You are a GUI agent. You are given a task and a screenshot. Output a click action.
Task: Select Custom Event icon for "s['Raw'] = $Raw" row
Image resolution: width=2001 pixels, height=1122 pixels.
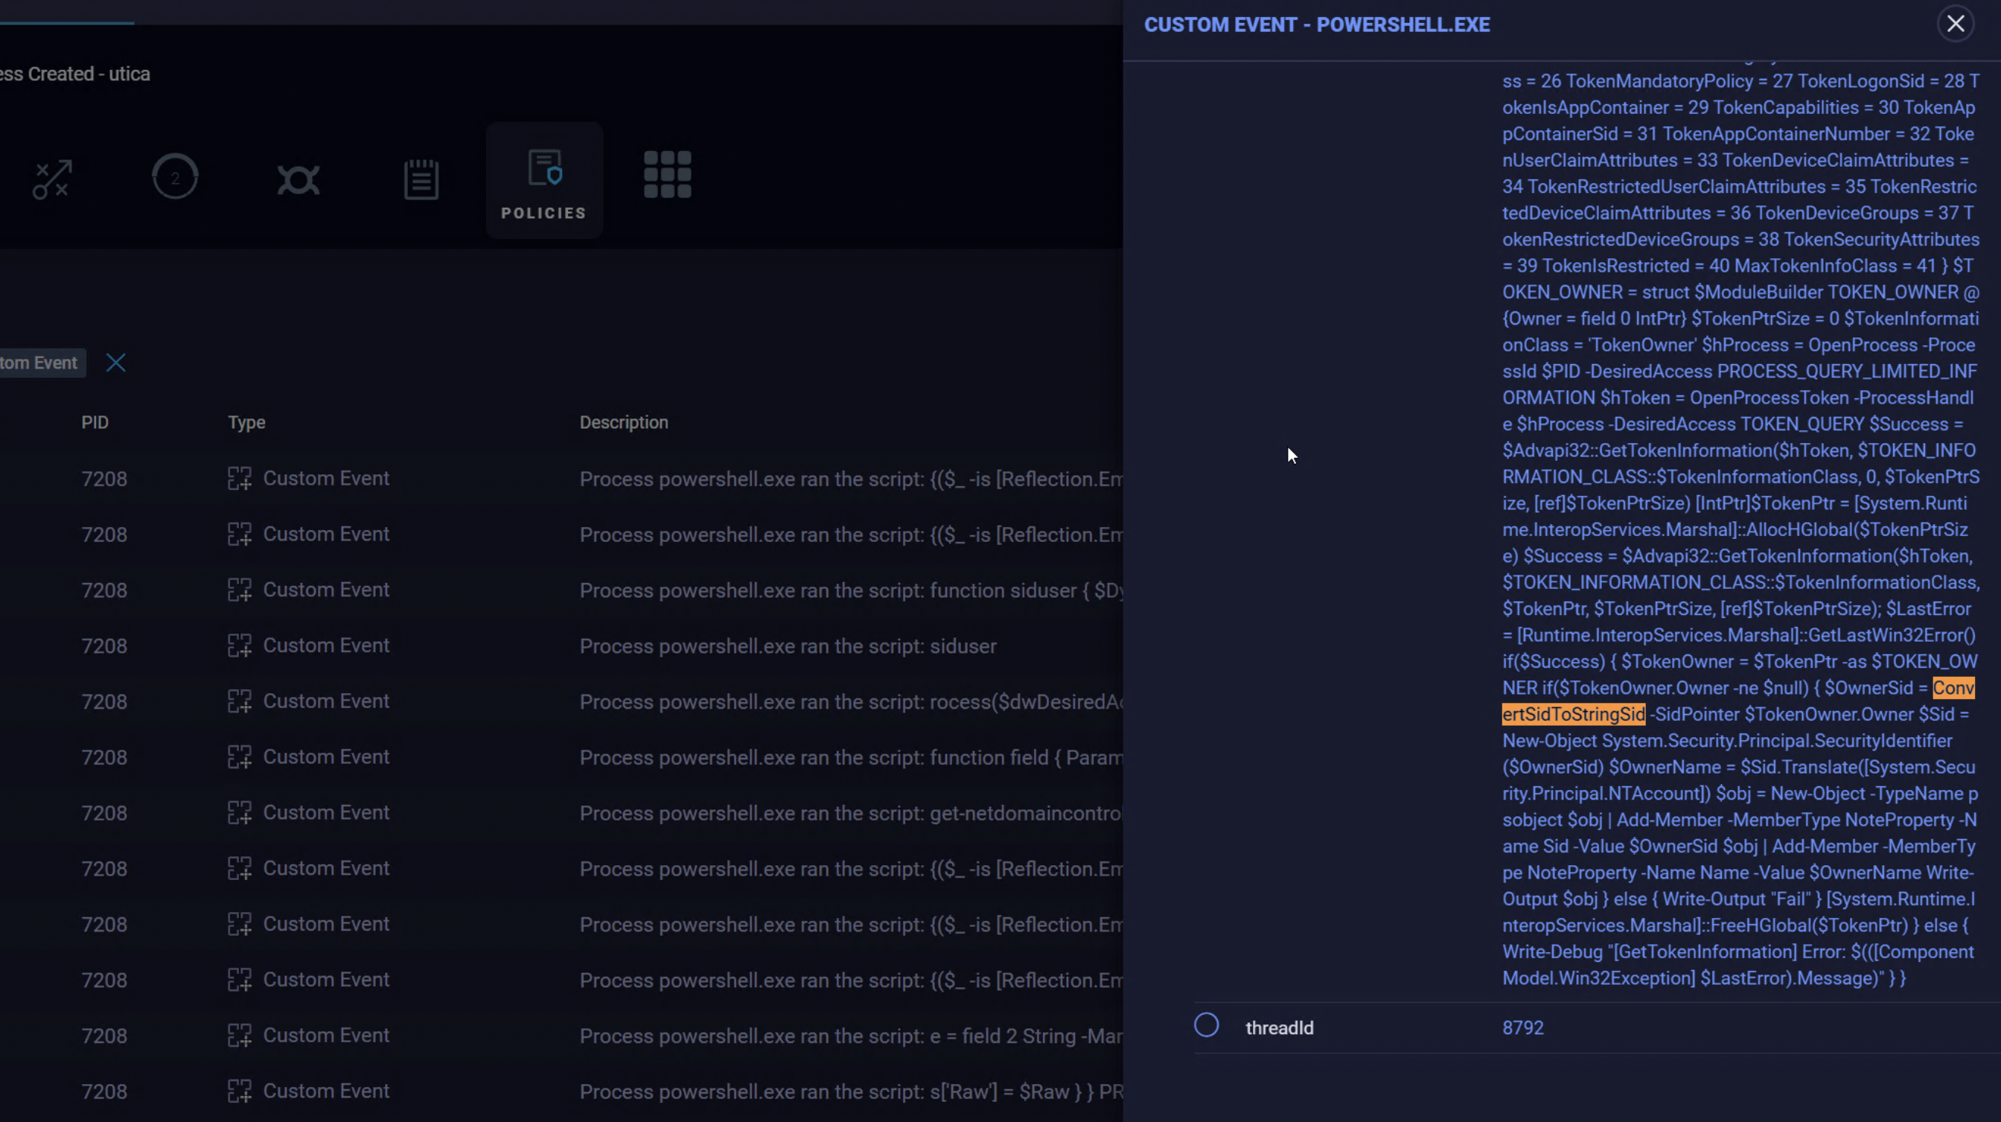point(239,1091)
